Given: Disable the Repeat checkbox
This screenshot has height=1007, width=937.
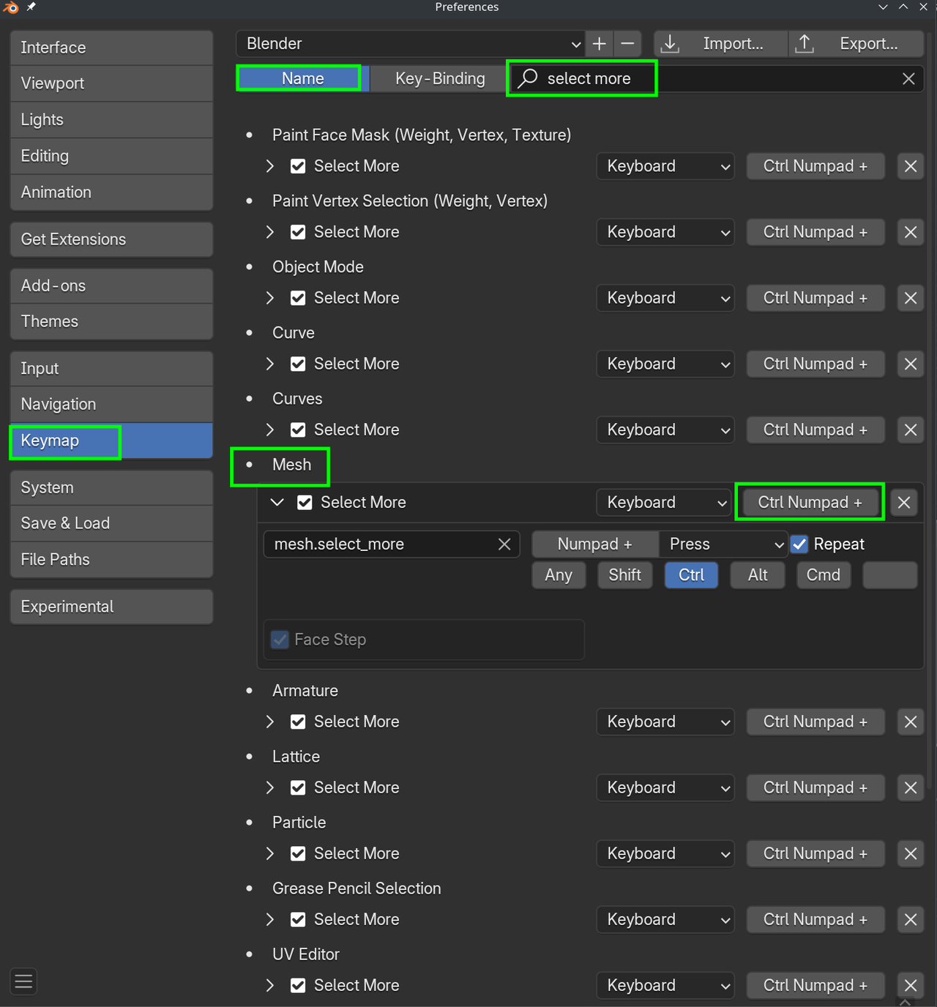Looking at the screenshot, I should click(x=799, y=544).
